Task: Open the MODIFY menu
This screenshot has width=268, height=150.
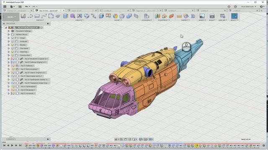Action: pyautogui.click(x=118, y=20)
